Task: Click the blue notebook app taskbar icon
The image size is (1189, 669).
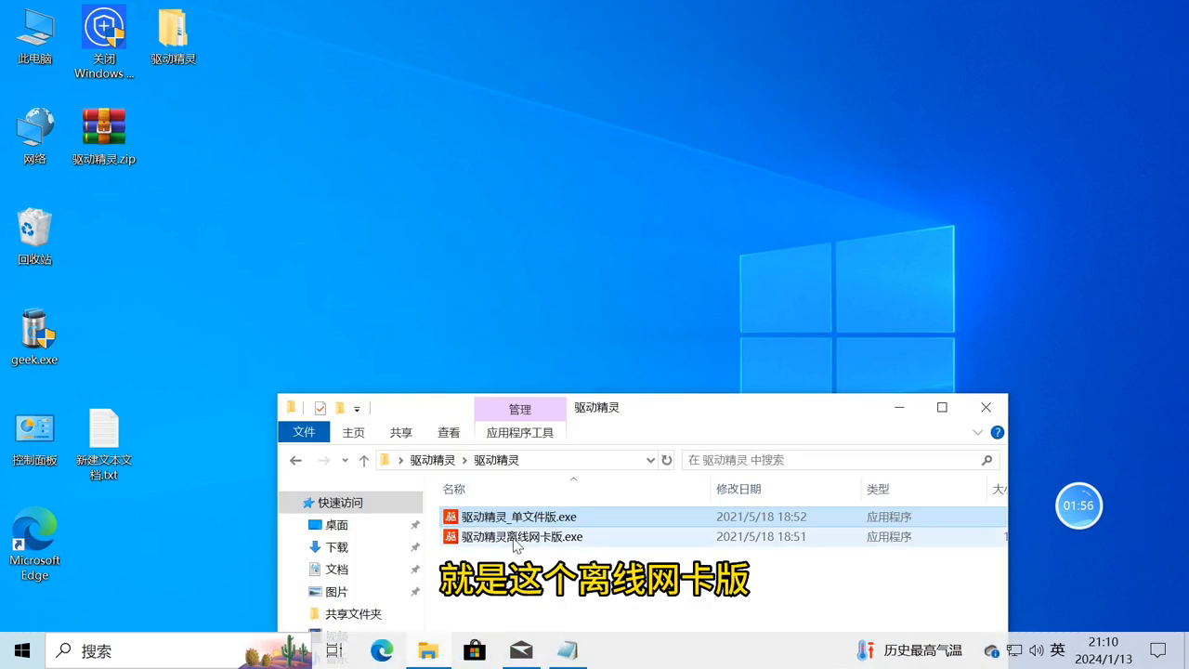Action: click(x=568, y=650)
